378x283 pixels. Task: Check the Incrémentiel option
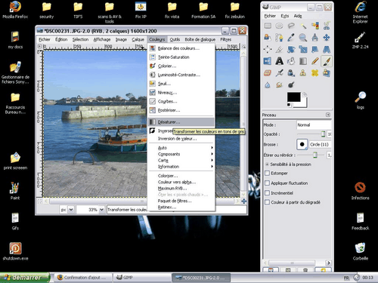pyautogui.click(x=268, y=193)
